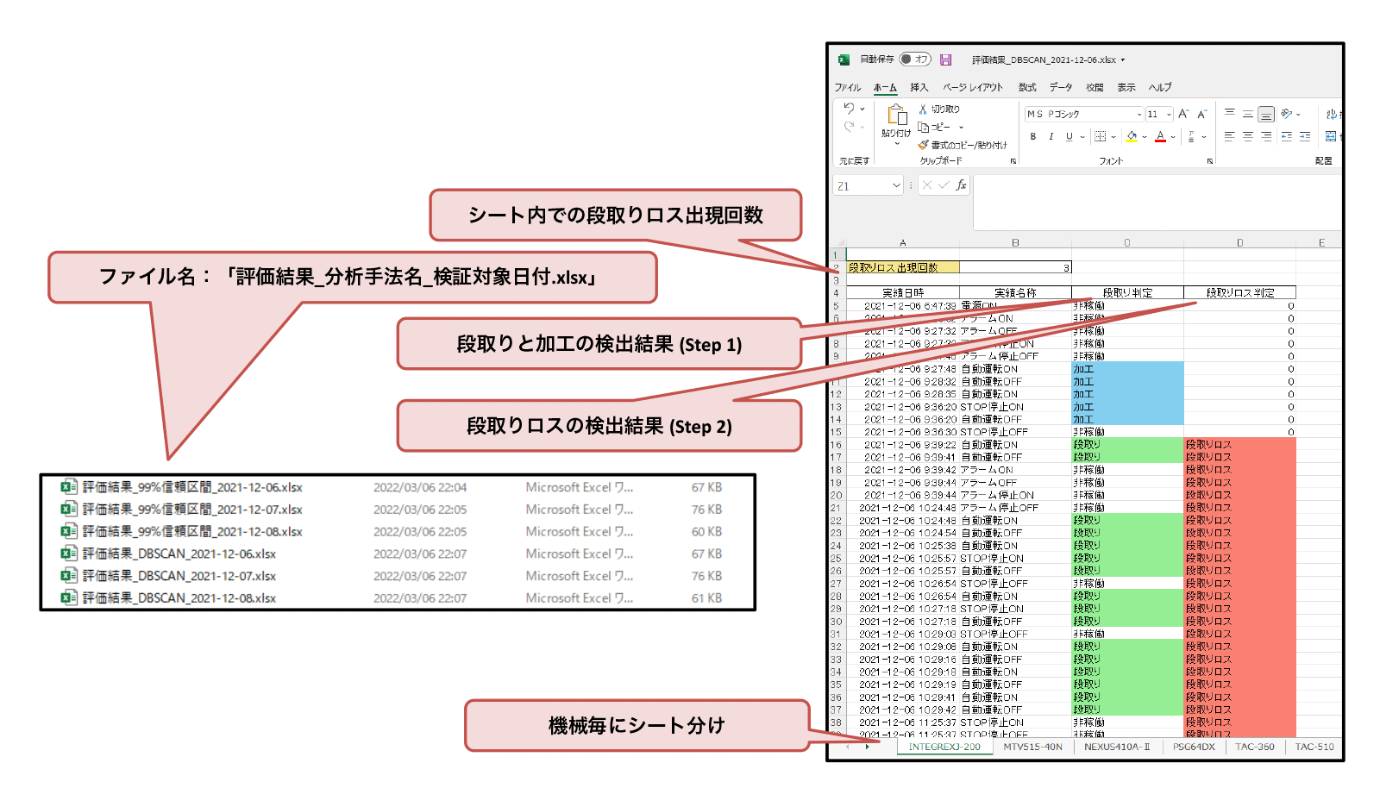
Task: Click the Cut (切り取り) scissors icon
Action: 923,109
